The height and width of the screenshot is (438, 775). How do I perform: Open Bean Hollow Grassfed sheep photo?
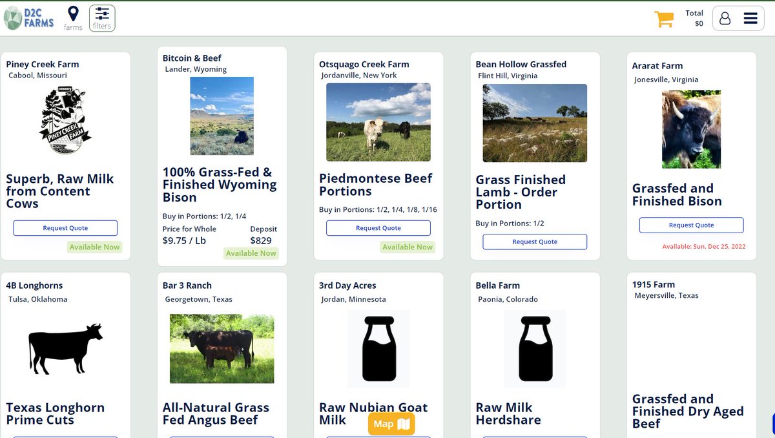point(535,123)
